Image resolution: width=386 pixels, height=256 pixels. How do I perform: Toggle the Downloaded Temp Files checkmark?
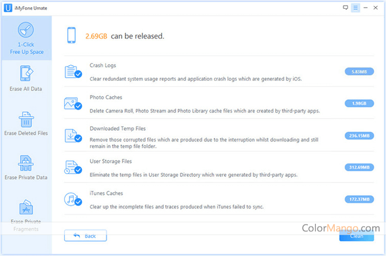tap(78, 138)
